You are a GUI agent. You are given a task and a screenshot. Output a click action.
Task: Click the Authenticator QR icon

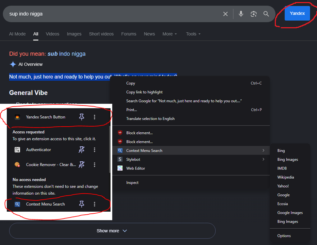[x=17, y=150]
